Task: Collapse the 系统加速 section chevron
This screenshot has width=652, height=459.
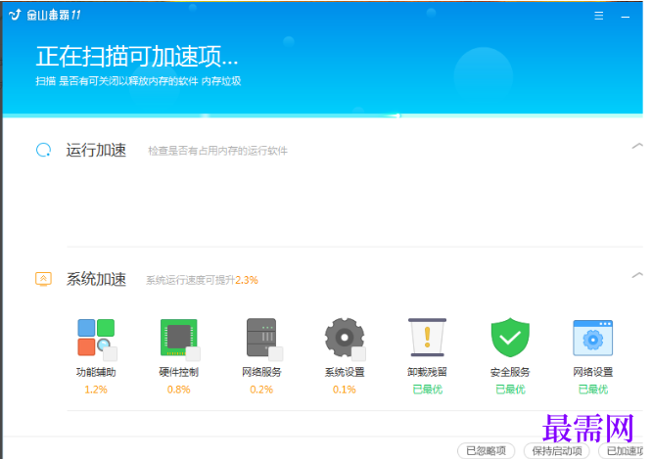Action: point(637,275)
